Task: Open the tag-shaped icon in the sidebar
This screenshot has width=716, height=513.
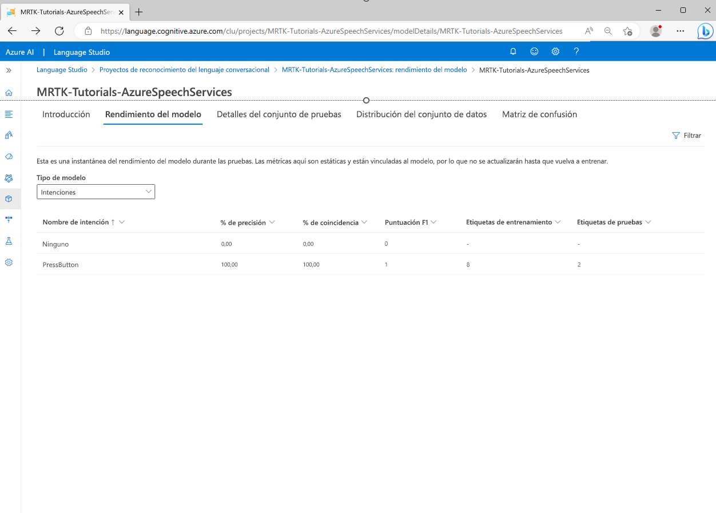Action: click(9, 156)
